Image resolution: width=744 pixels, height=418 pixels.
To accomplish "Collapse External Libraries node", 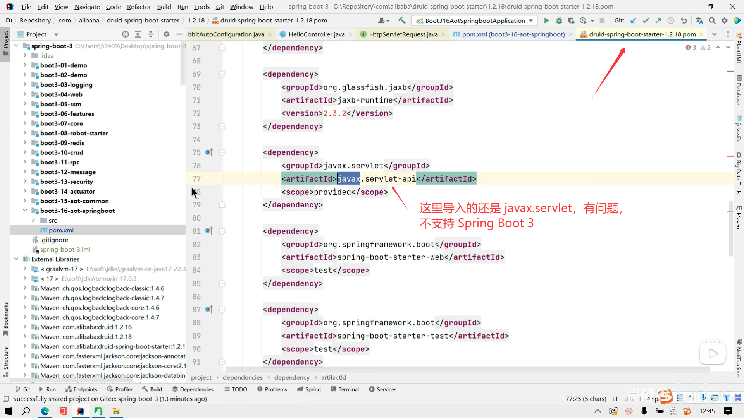I will [x=16, y=259].
